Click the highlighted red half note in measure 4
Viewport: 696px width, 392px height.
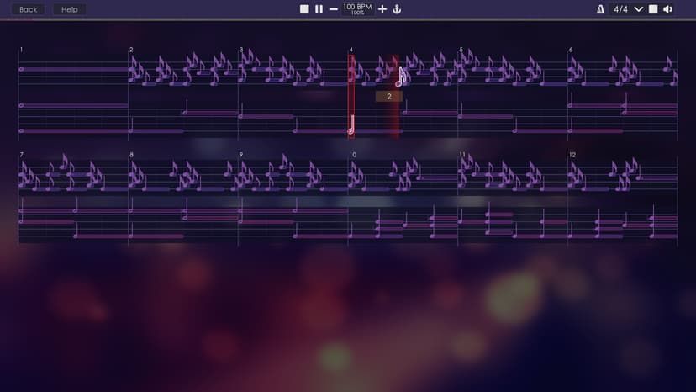click(351, 124)
